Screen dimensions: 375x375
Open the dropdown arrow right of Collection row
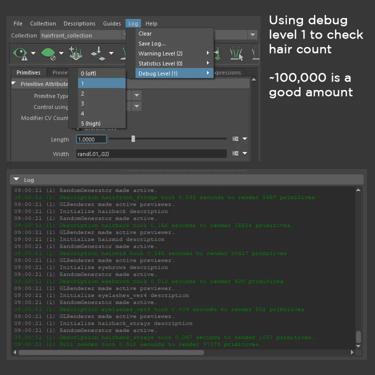[252, 35]
